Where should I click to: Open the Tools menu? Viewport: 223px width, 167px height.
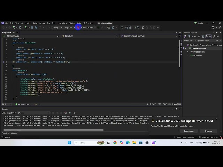pos(54,23)
